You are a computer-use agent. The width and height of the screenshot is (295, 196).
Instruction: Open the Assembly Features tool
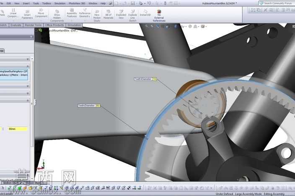click(72, 13)
